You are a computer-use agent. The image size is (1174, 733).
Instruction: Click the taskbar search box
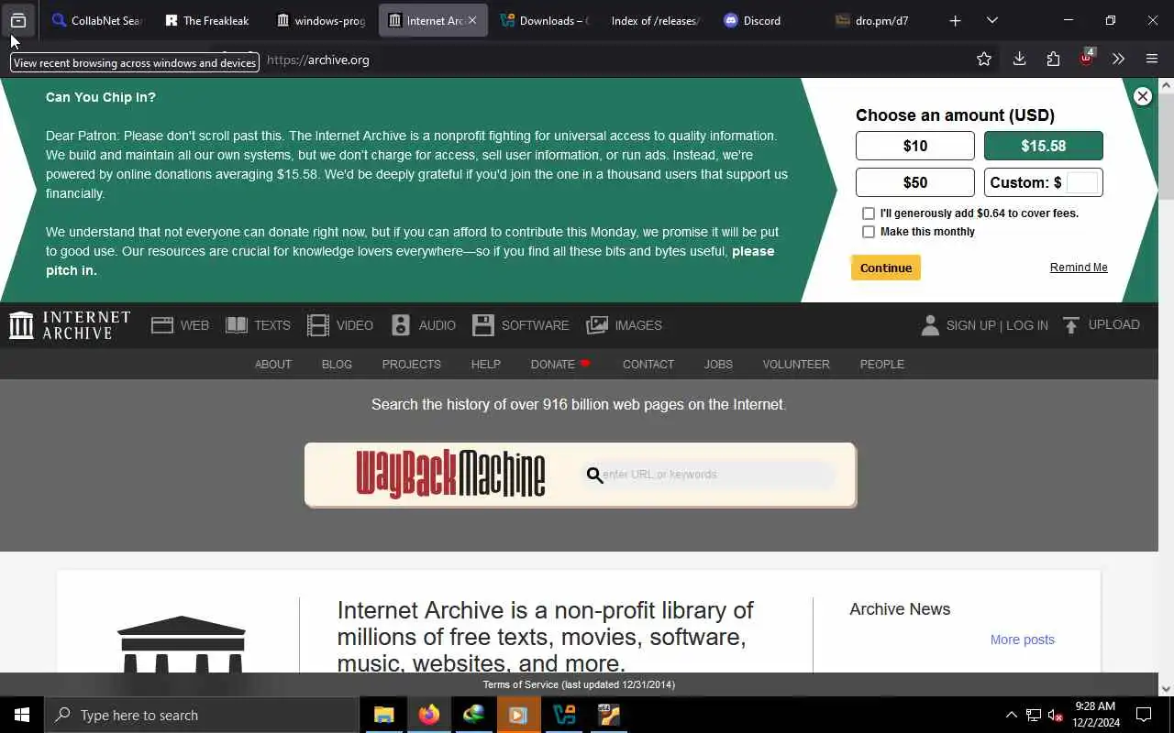point(202,715)
